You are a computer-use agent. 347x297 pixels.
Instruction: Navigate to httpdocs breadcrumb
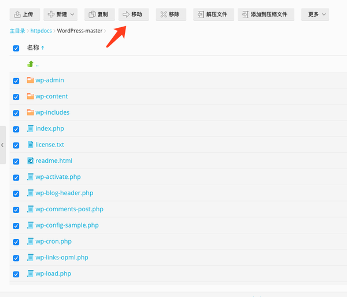(x=41, y=31)
